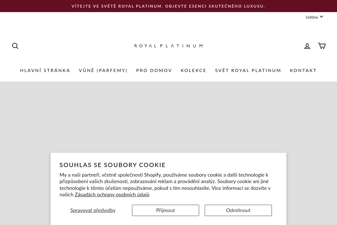Open Vůně (Parfemy) menu
This screenshot has width=337, height=225.
point(103,70)
